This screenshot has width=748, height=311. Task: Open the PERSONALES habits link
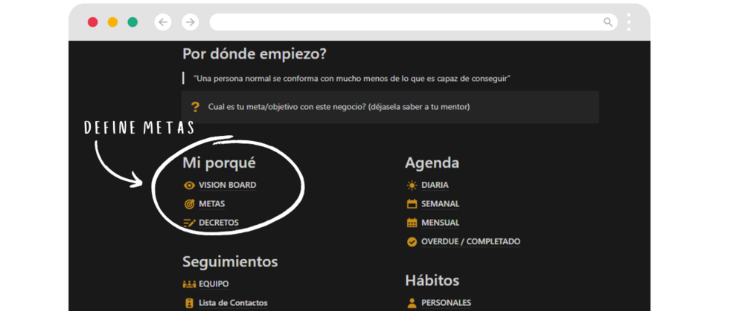pos(446,303)
